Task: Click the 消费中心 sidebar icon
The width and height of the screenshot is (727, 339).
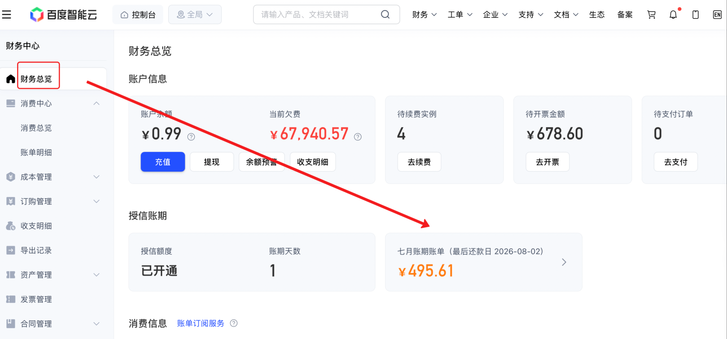Action: click(10, 103)
